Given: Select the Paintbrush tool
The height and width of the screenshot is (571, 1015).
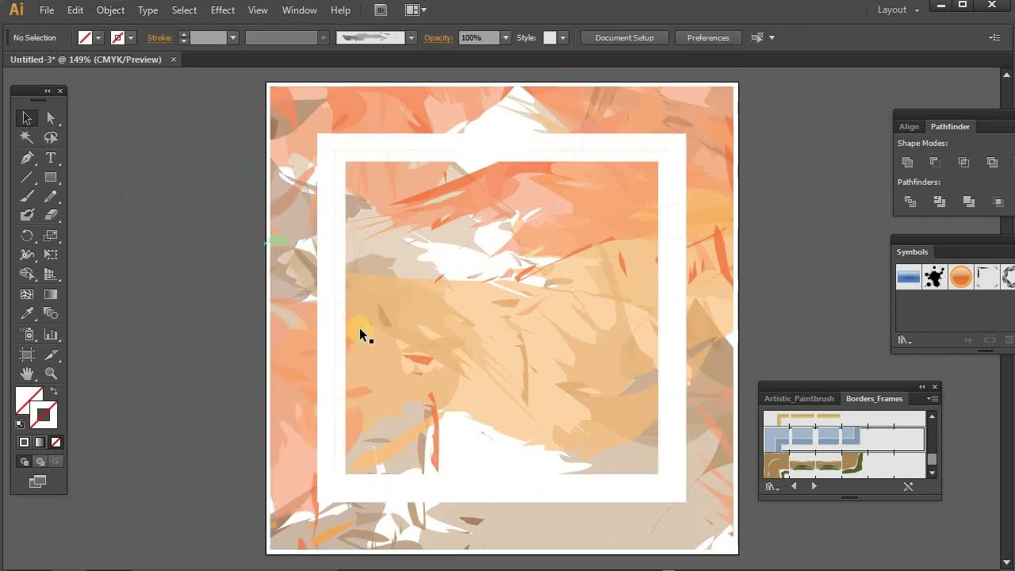Looking at the screenshot, I should (x=26, y=196).
